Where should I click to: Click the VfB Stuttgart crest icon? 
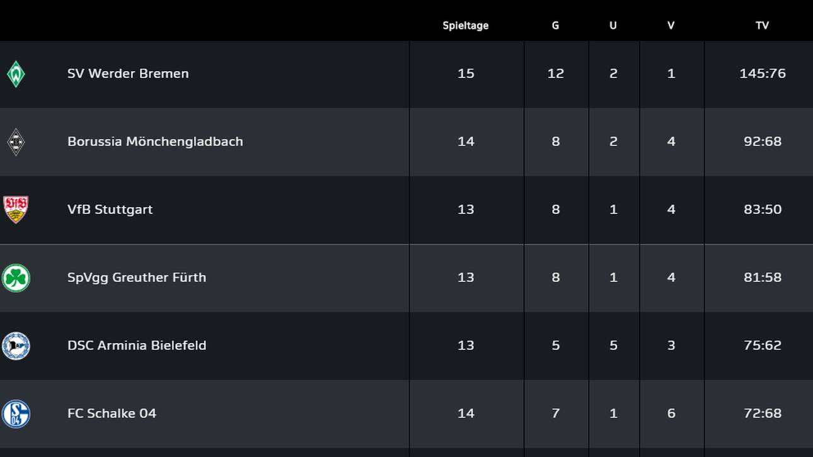pos(16,210)
